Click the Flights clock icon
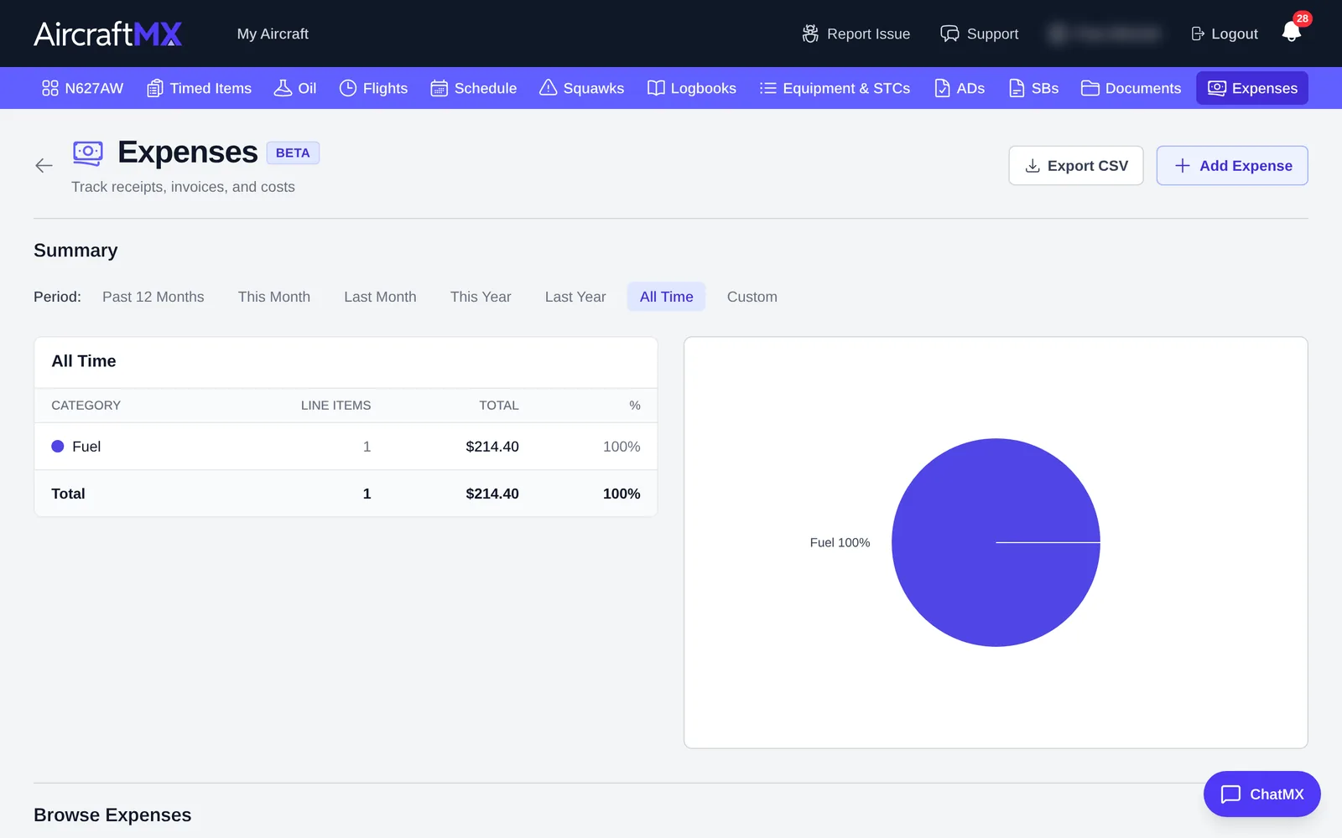The image size is (1342, 838). point(348,88)
